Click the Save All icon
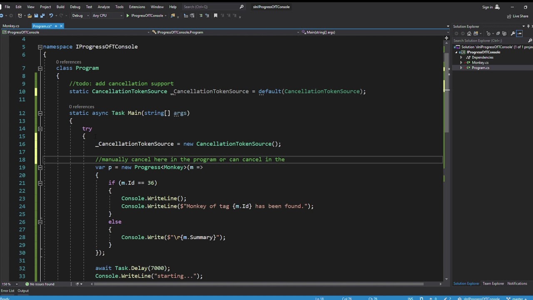 tap(42, 15)
